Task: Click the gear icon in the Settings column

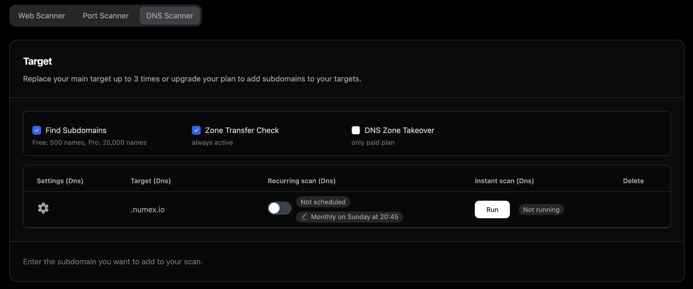Action: click(43, 208)
